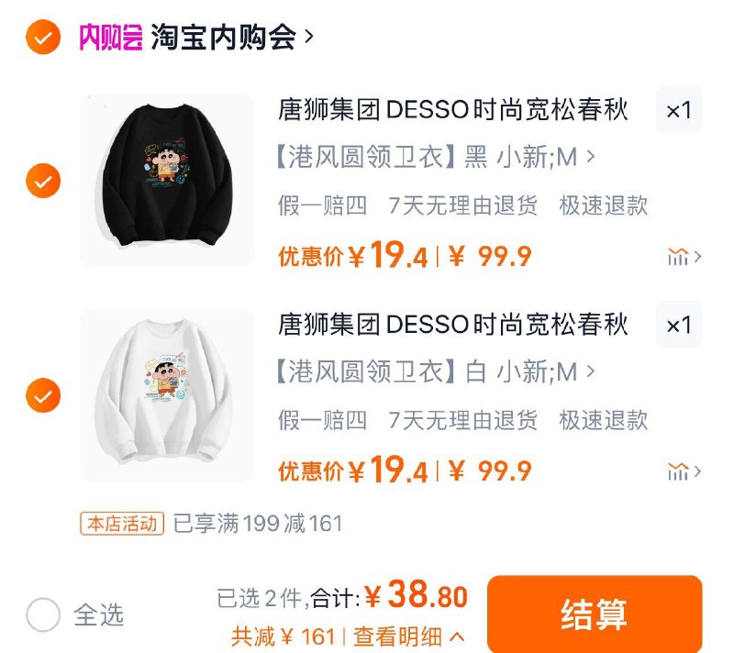Adjust quantity ×1 for black sweatshirt
This screenshot has height=653, width=734.
click(x=679, y=110)
